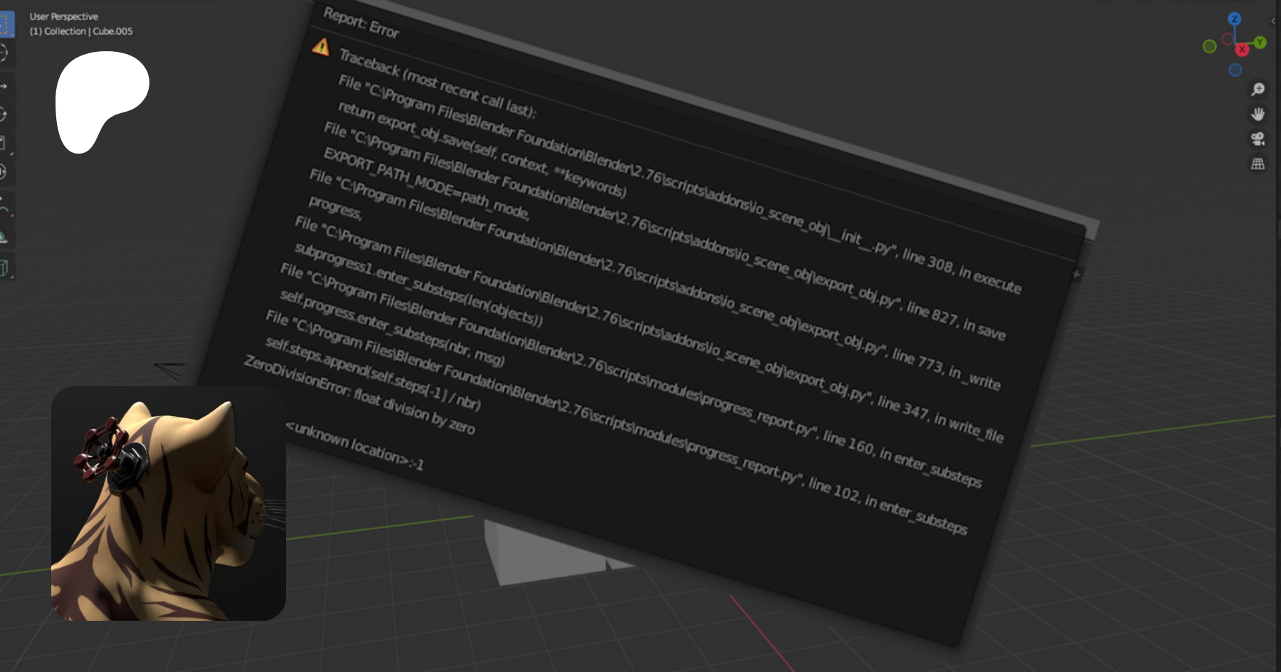Expand the sidebar with the arrow

click(1274, 21)
